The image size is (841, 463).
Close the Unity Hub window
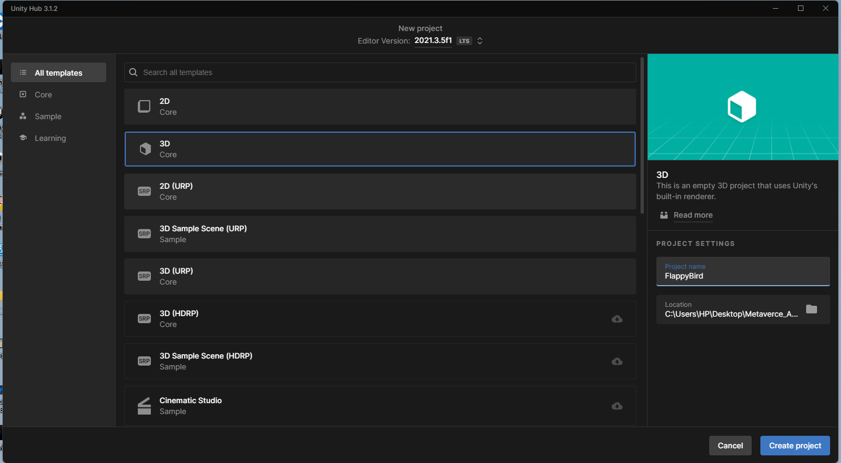point(826,8)
